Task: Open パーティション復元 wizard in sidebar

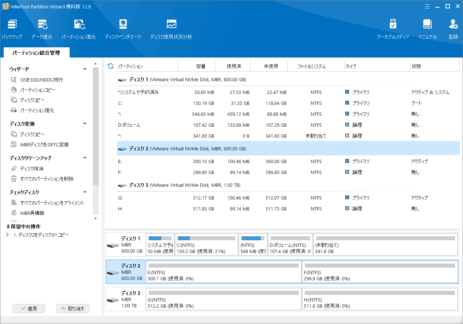Action: [32, 110]
